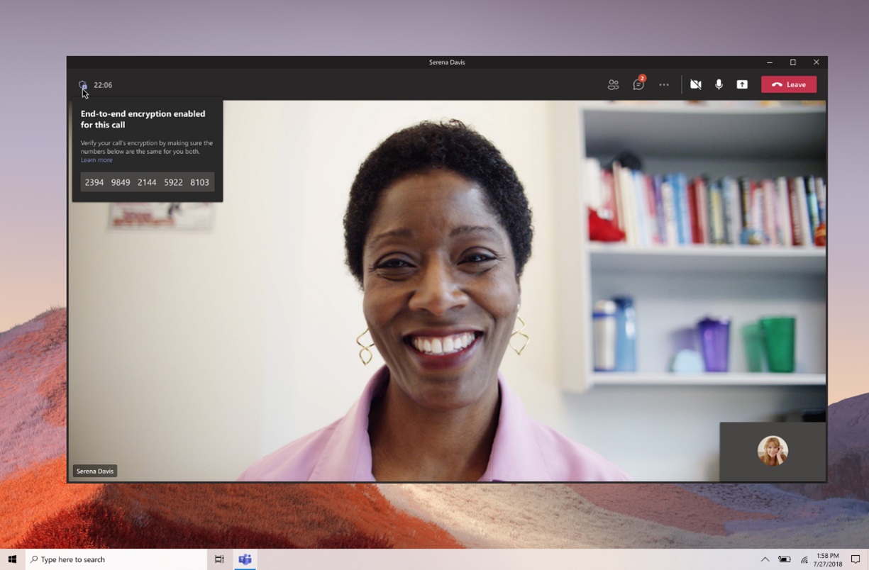
Task: Click the Serena Davis window title
Action: 447,62
